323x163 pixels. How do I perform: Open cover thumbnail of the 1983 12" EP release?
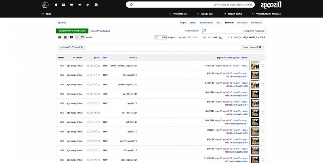click(255, 94)
